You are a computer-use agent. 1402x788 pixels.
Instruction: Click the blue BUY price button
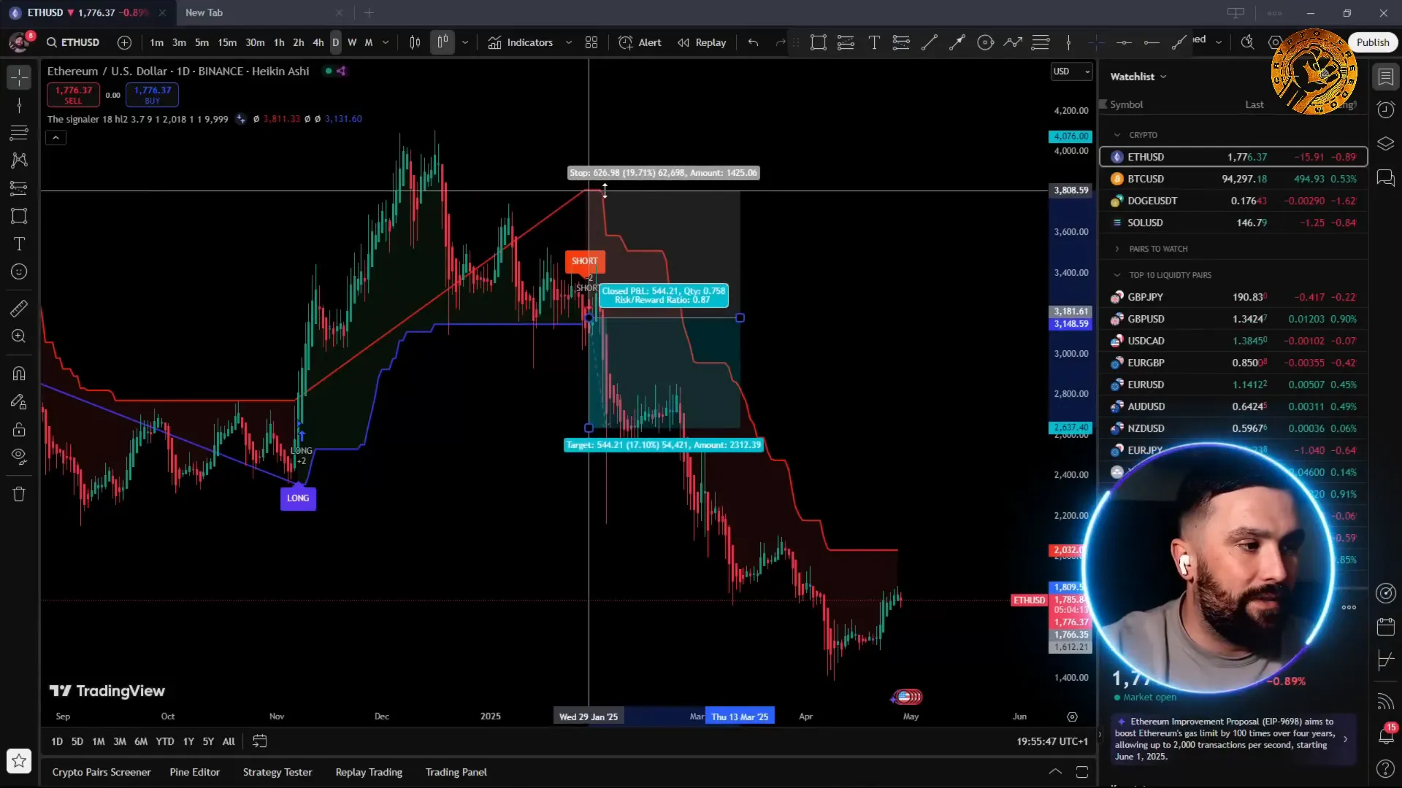pos(152,94)
